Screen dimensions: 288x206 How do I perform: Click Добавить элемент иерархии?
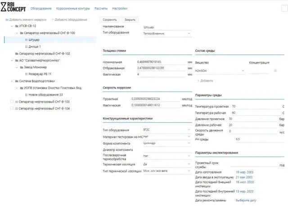coord(26,20)
